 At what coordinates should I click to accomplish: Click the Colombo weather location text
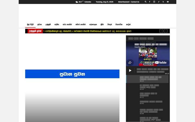coord(88,2)
